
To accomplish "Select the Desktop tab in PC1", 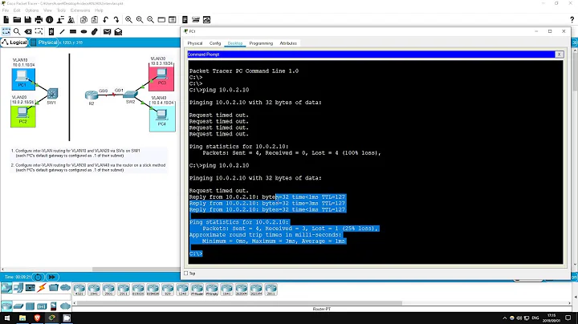I will click(235, 43).
